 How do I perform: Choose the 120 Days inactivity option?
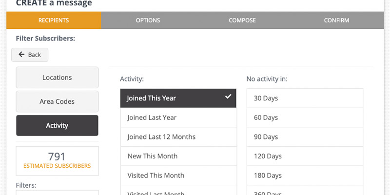click(305, 156)
